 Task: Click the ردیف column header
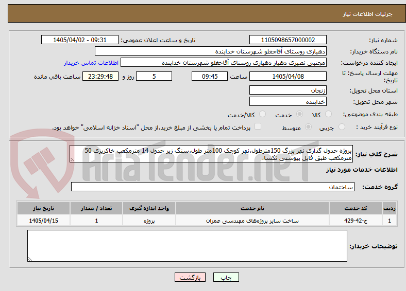pyautogui.click(x=390, y=208)
